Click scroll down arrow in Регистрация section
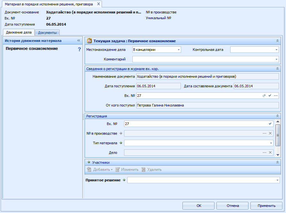 278,155
